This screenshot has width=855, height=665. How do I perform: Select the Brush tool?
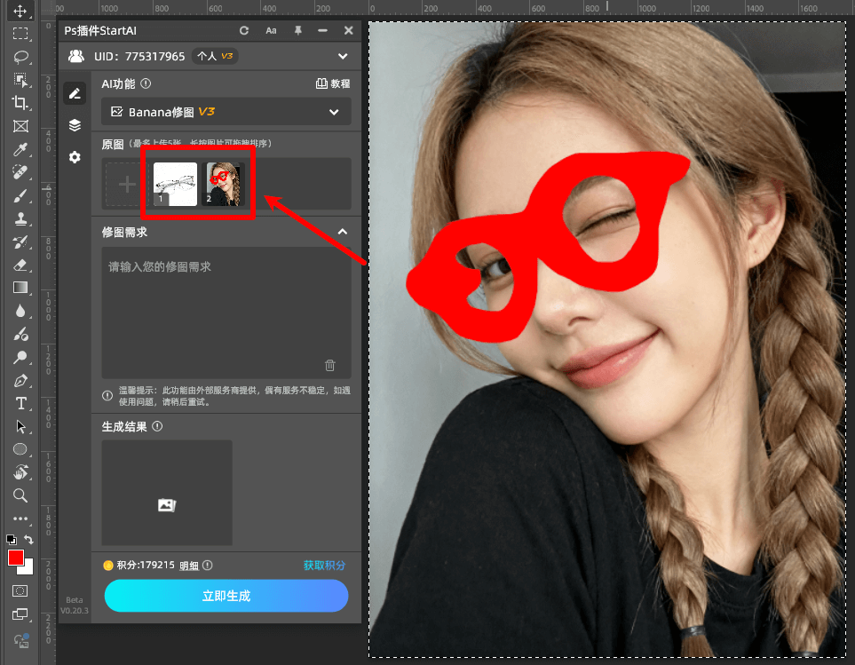point(20,195)
